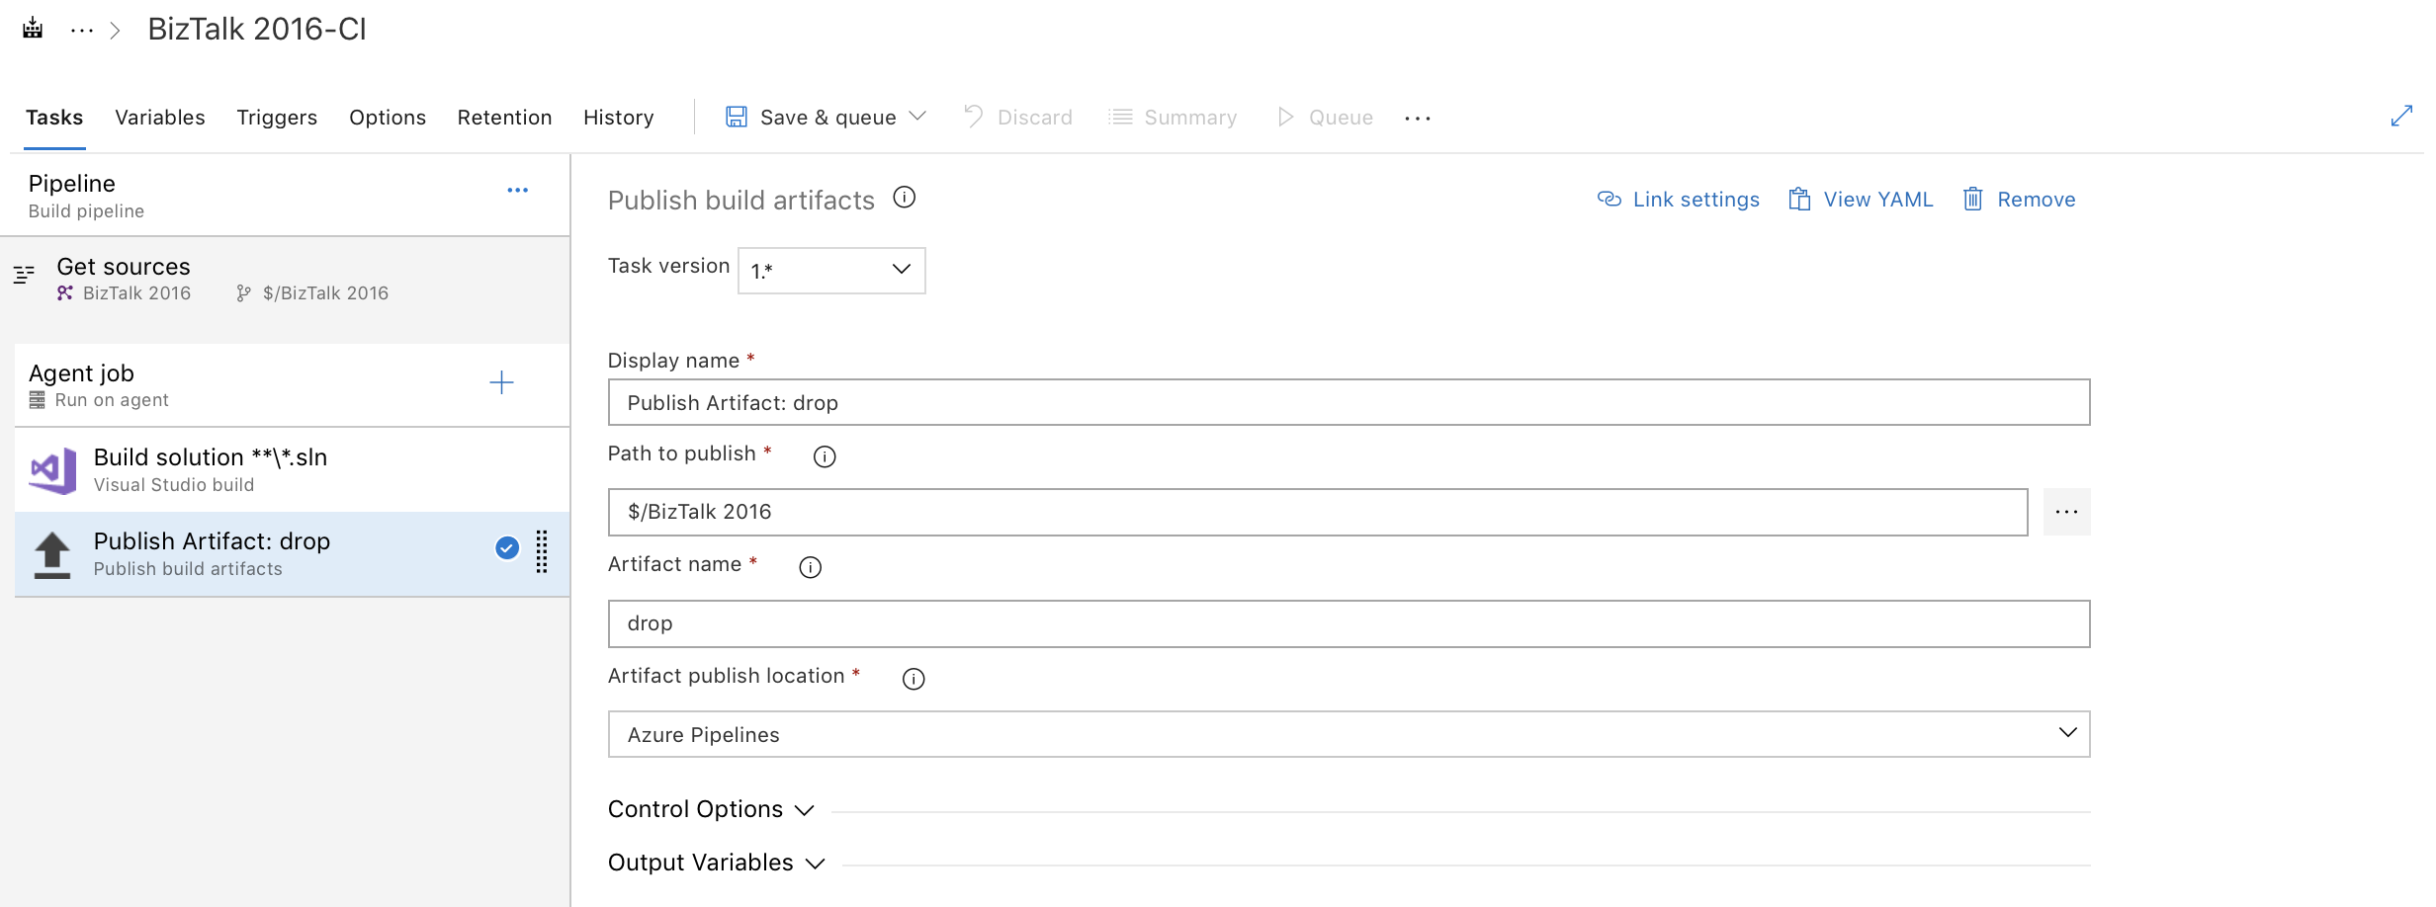Click the Get sources list icon

pos(25,274)
